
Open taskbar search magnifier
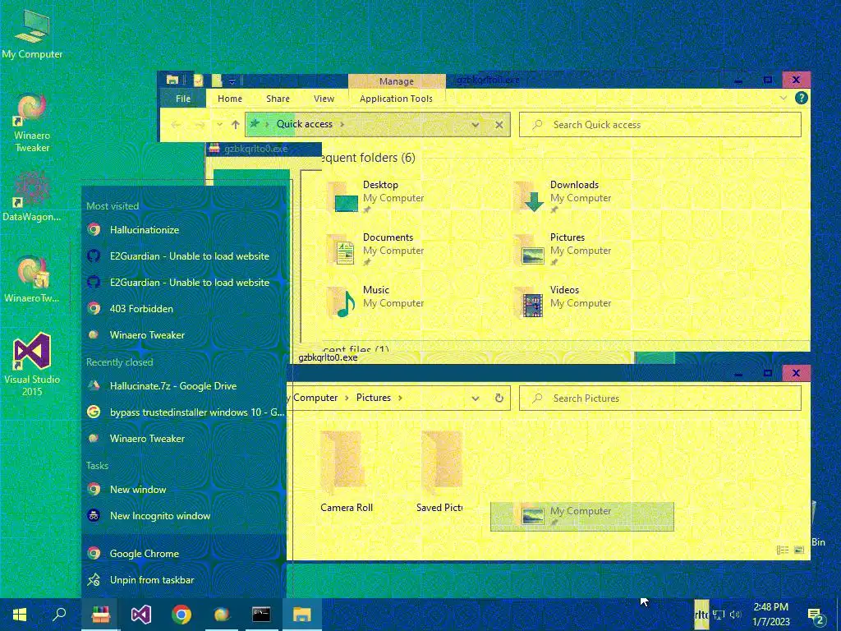[59, 615]
